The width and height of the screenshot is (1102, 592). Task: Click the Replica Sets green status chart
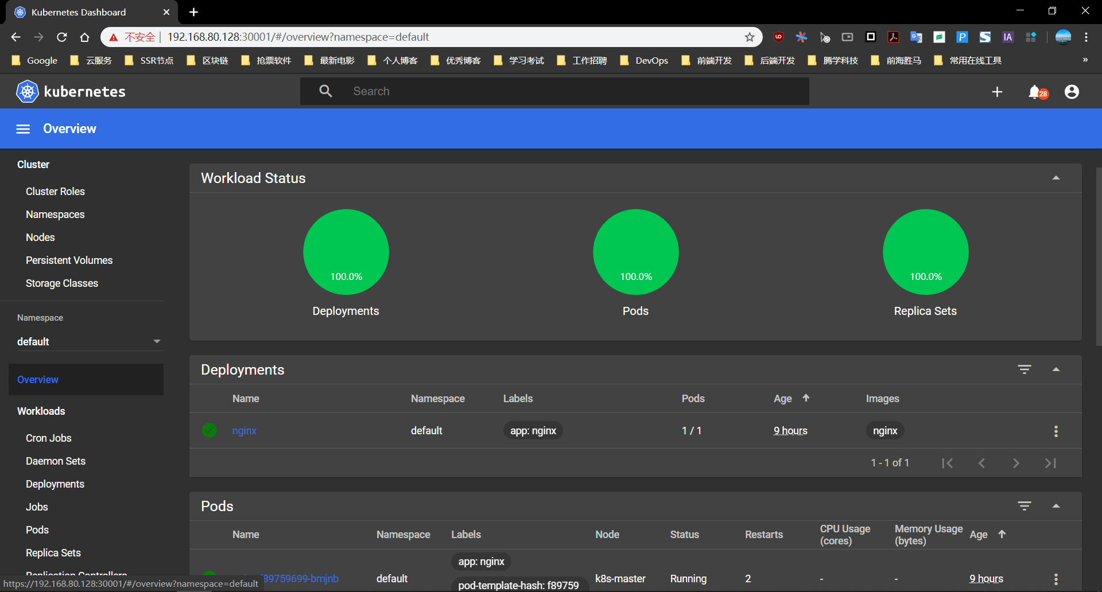926,252
